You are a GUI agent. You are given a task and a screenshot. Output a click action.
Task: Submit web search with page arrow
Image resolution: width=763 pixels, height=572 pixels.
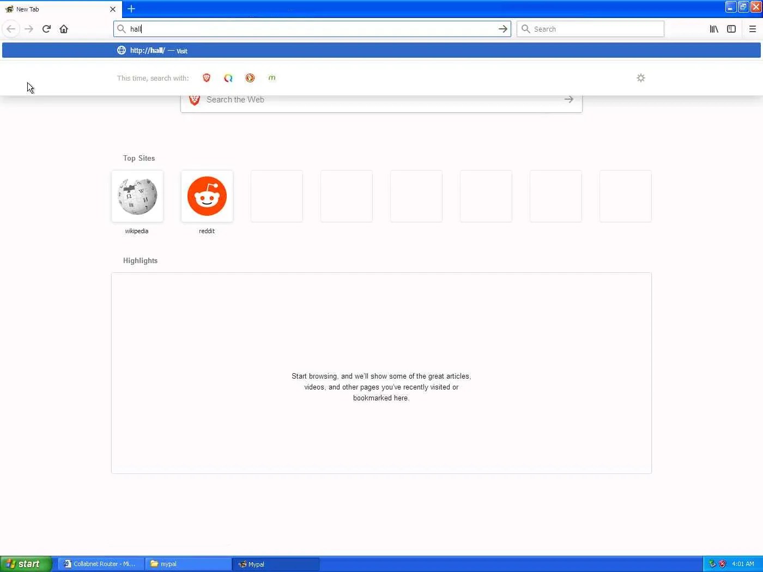pos(568,99)
